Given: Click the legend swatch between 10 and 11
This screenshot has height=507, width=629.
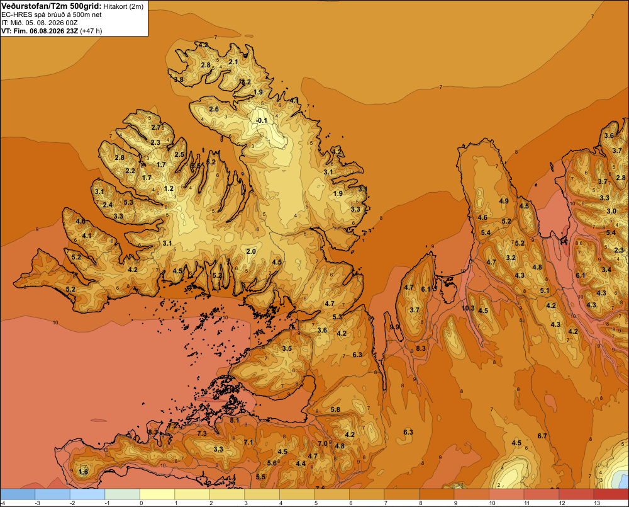Looking at the screenshot, I should [x=506, y=494].
